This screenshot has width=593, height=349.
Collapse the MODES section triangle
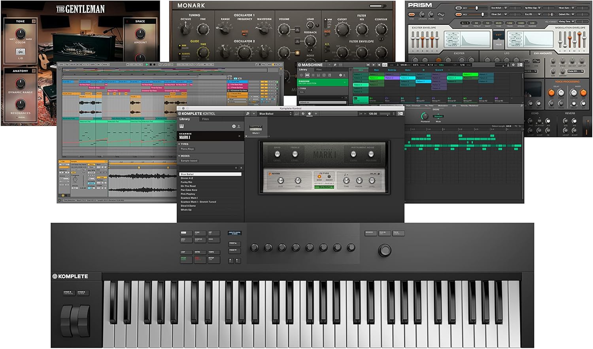pos(179,156)
